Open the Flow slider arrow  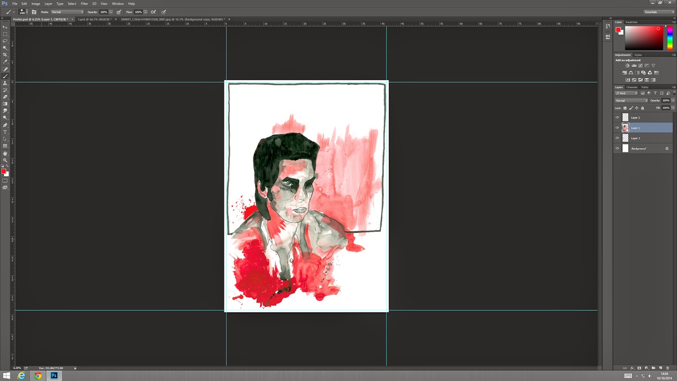coord(146,12)
